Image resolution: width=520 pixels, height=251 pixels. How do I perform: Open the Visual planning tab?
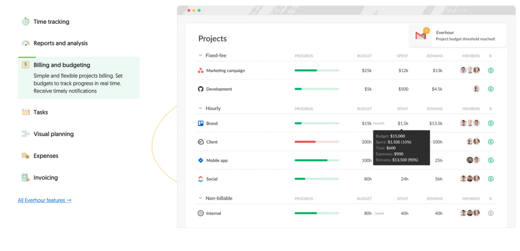click(53, 134)
